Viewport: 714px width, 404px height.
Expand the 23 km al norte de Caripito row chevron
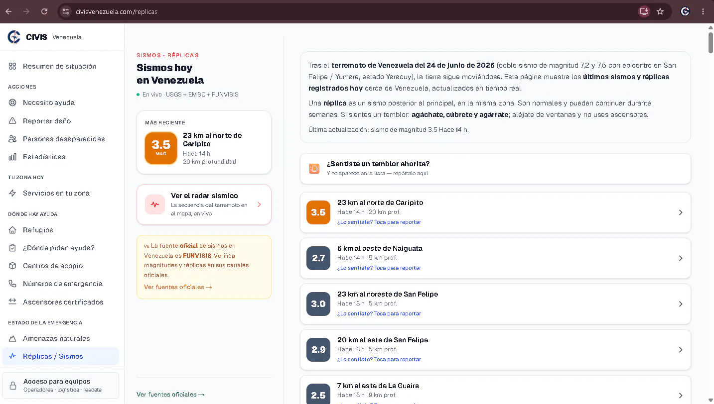click(681, 212)
